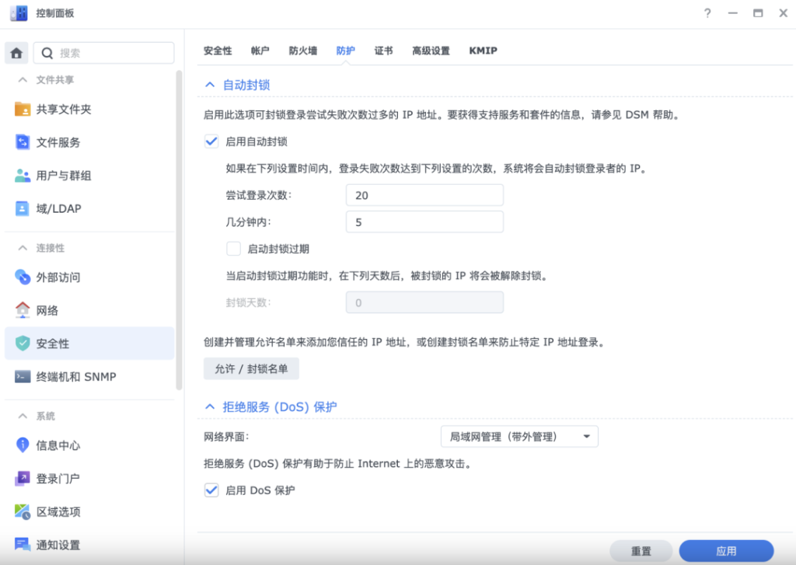The image size is (796, 565).
Task: Open 终端机和 SNMP terminal icon
Action: pos(23,377)
